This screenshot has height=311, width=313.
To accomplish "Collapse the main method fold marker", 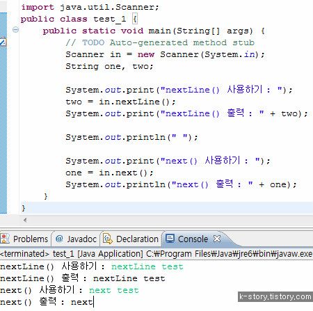I will (15, 30).
